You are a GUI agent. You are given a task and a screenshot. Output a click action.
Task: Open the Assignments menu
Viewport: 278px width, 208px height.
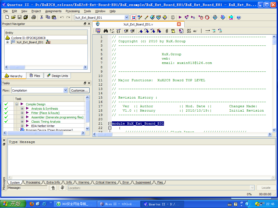pos(53,11)
